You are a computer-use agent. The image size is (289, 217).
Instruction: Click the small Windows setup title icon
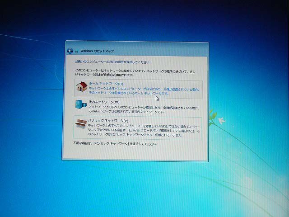pyautogui.click(x=77, y=51)
